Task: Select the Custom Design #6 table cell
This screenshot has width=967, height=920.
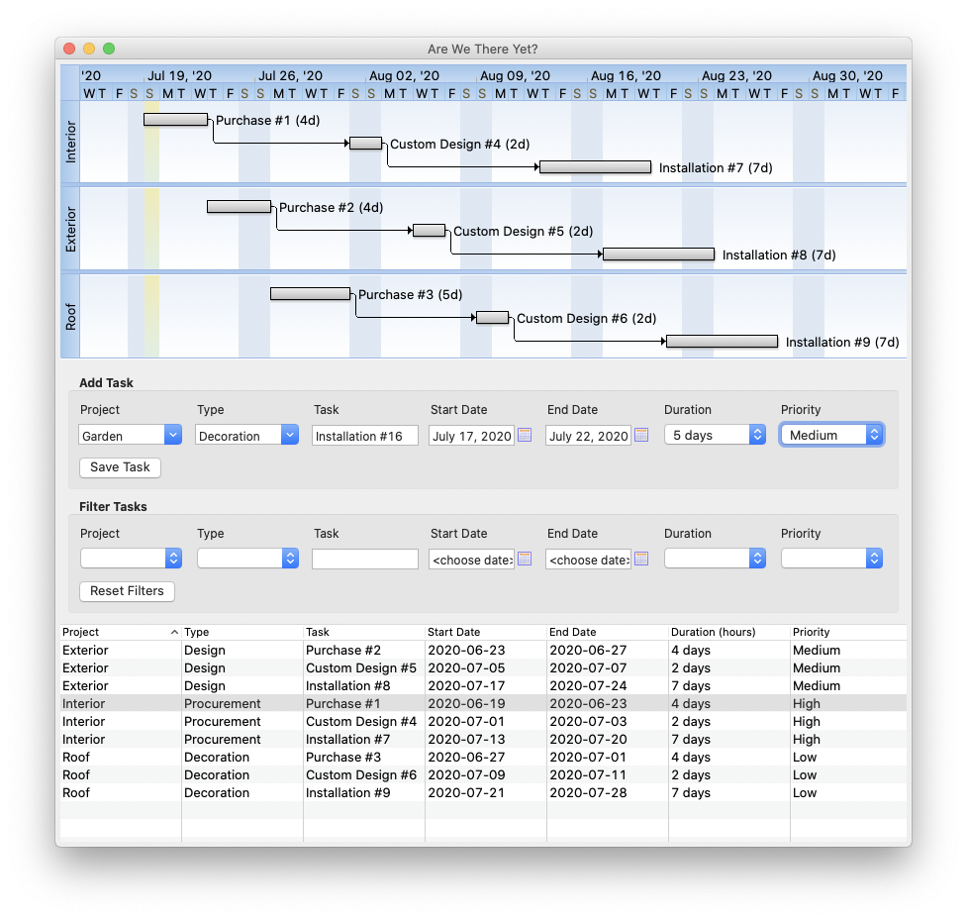Action: [364, 775]
